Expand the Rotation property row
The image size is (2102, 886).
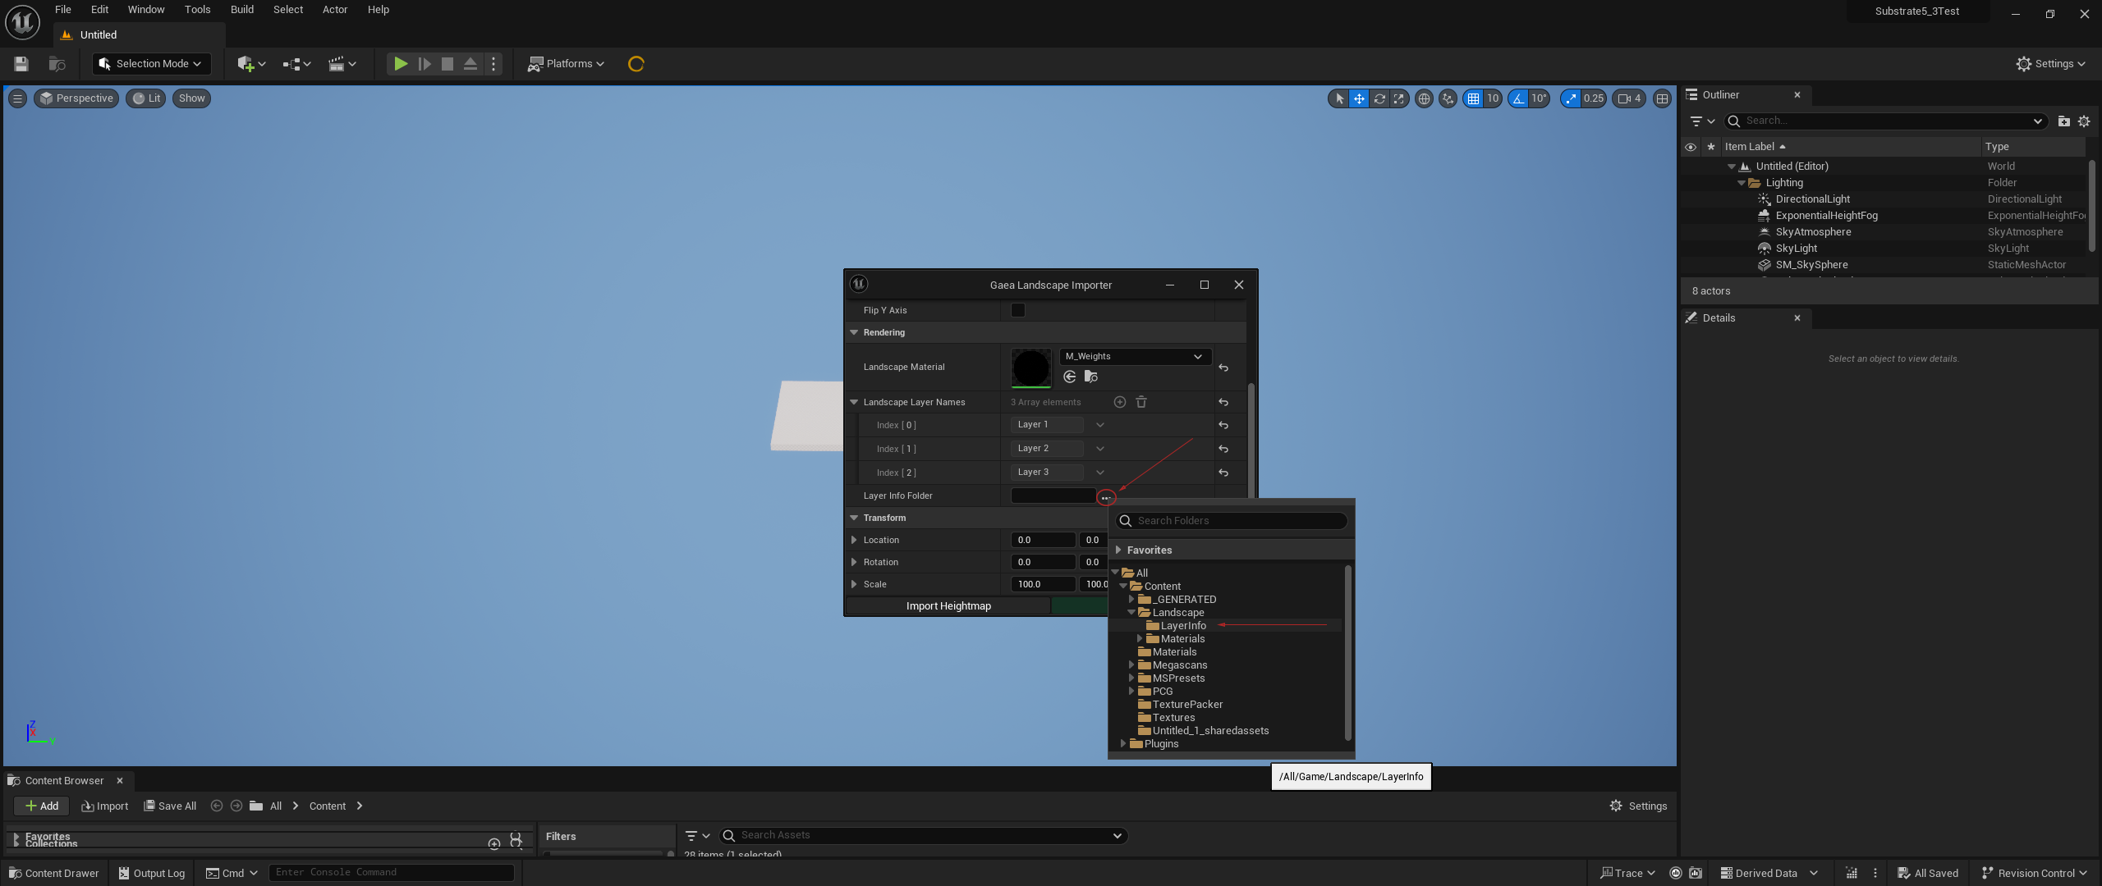pos(854,562)
